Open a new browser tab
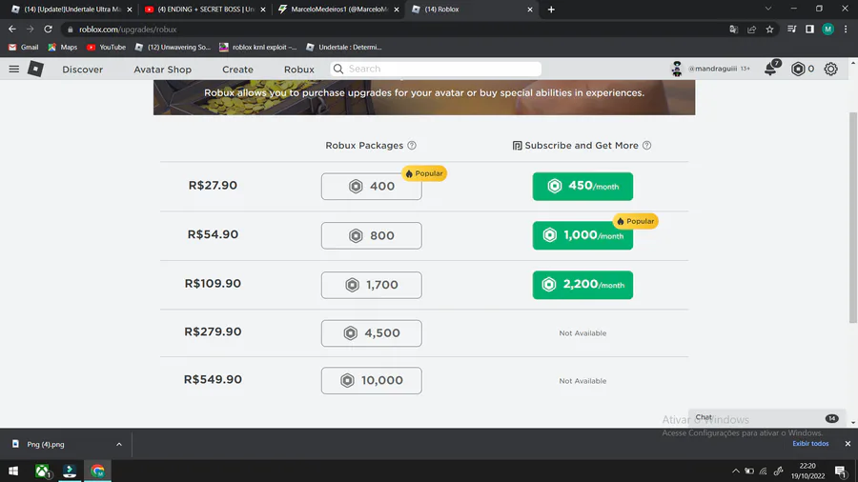The height and width of the screenshot is (482, 858). 551,10
